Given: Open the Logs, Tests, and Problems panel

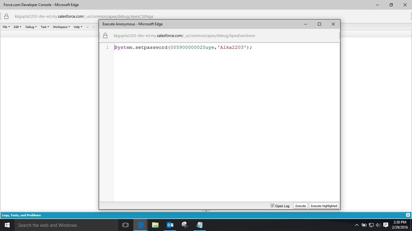Looking at the screenshot, I should coord(21,215).
